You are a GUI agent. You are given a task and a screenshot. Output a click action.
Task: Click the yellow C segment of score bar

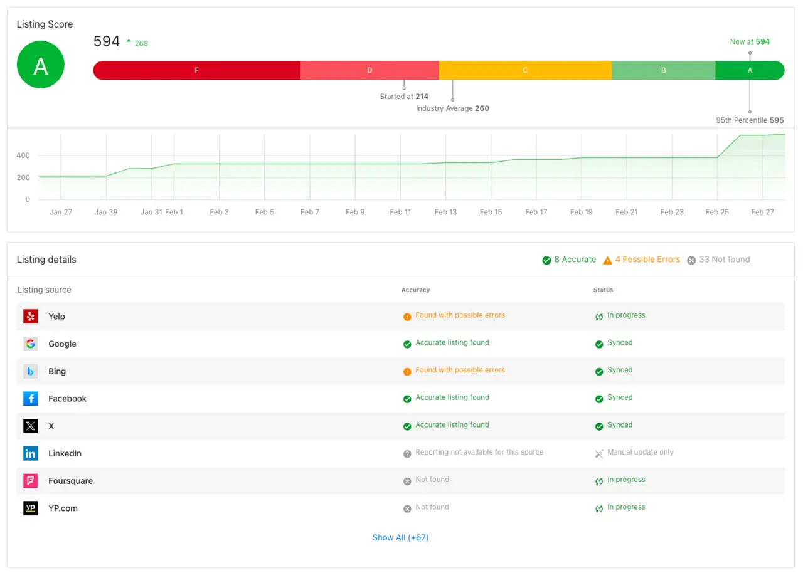tap(525, 70)
